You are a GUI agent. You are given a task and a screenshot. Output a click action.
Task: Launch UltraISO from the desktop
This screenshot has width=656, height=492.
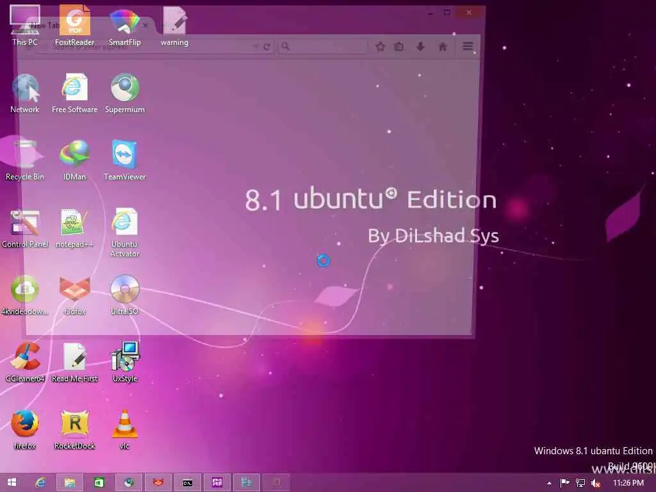125,295
